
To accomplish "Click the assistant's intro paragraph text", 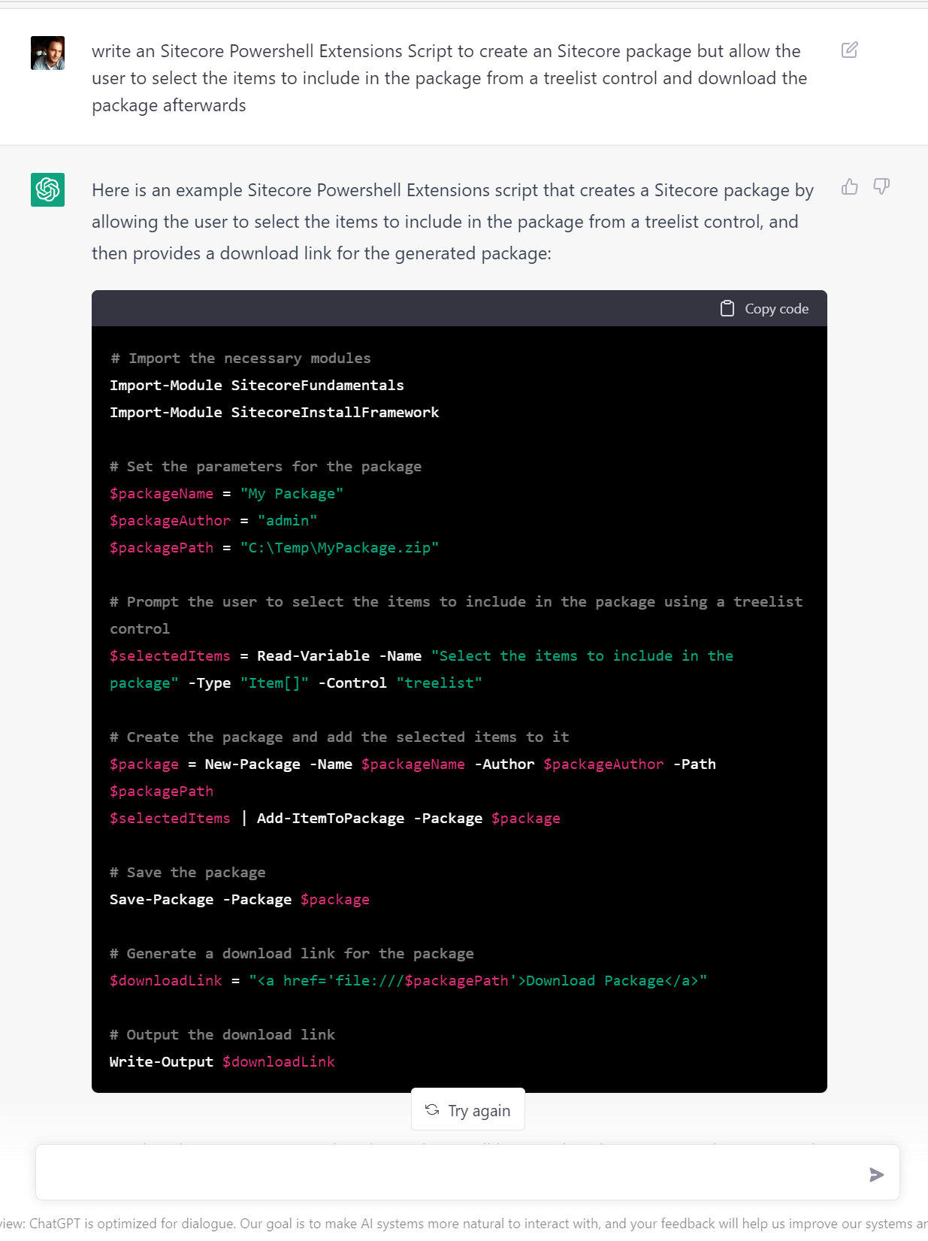I will [x=452, y=222].
